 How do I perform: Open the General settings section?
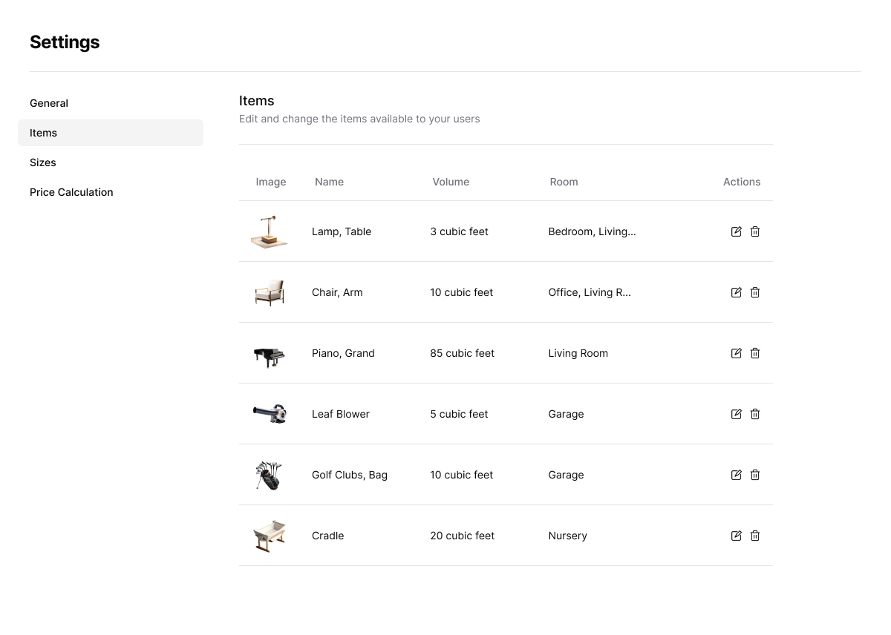tap(49, 103)
